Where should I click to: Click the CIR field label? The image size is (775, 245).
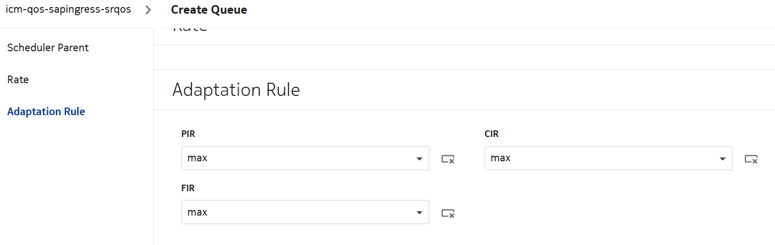click(492, 134)
